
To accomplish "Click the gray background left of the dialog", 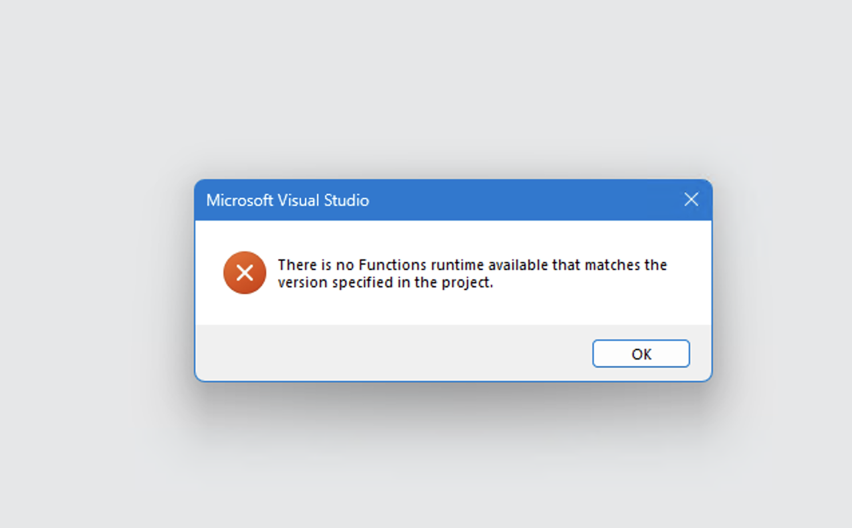I will point(94,281).
